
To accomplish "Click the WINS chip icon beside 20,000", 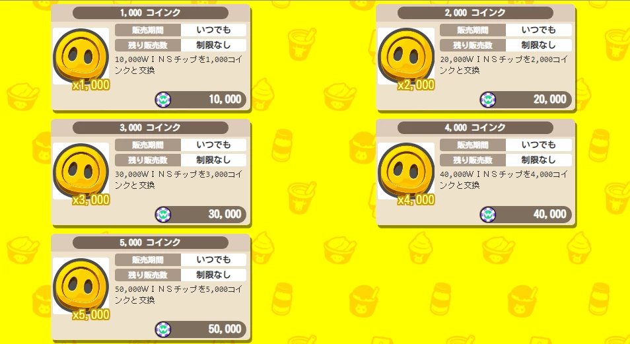I will (488, 100).
